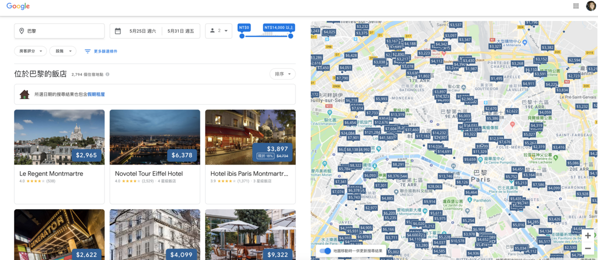Viewport: 598px width, 260px height.
Task: Select the $28,063 price marker on the map
Action: pyautogui.click(x=435, y=186)
